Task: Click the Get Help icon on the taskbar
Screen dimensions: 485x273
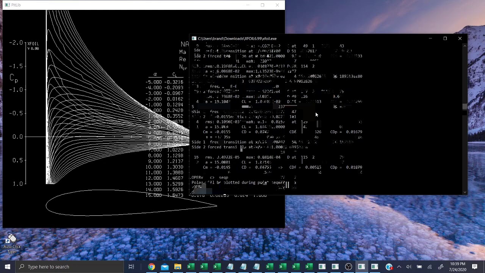Action: [389, 267]
